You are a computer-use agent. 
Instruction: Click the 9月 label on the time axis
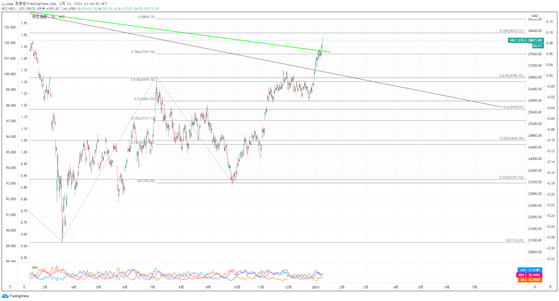(x=208, y=287)
